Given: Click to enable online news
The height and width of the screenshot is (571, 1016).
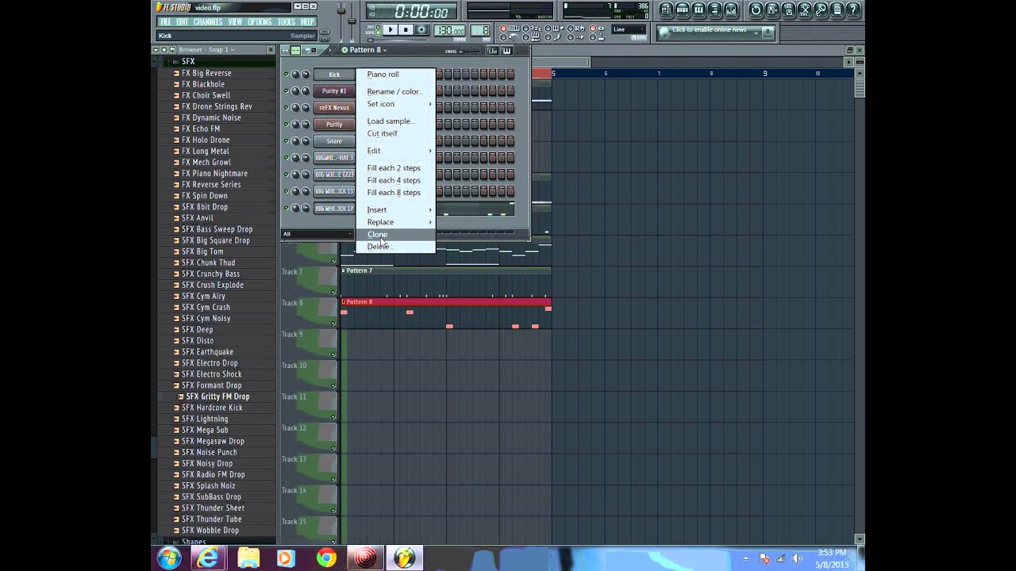Looking at the screenshot, I should (x=709, y=30).
